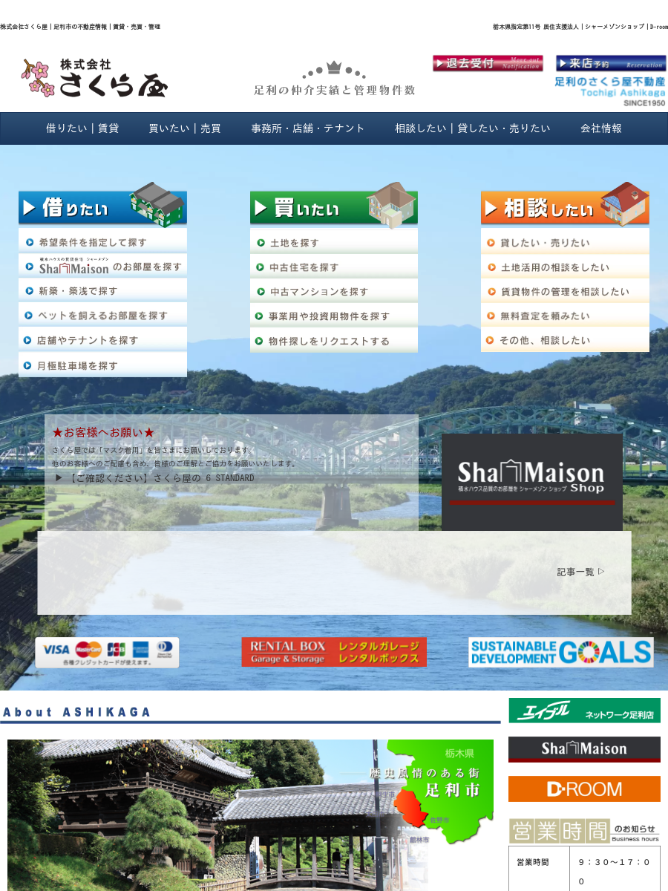The height and width of the screenshot is (891, 668).
Task: Click the 足利市 temple photo with map
Action: [250, 815]
